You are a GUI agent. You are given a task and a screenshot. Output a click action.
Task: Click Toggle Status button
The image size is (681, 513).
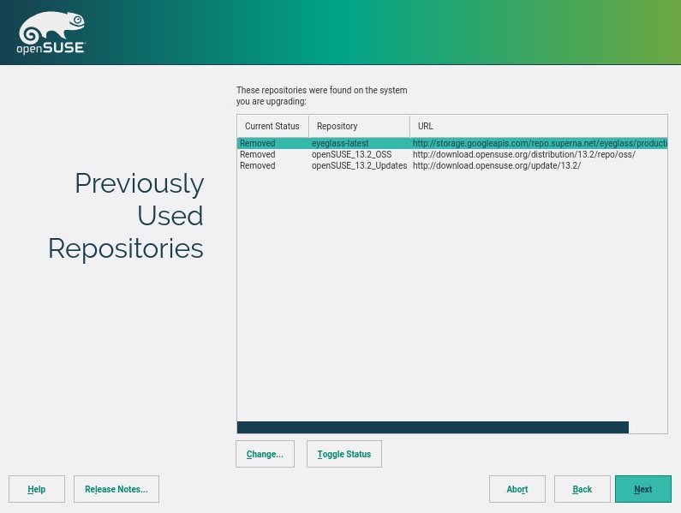point(344,454)
